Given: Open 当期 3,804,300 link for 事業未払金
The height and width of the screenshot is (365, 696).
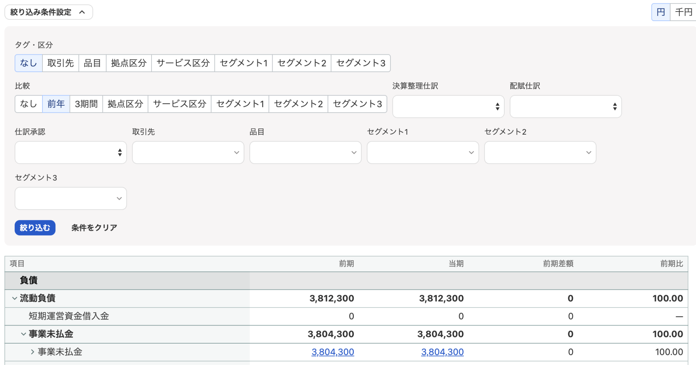Looking at the screenshot, I should 442,352.
